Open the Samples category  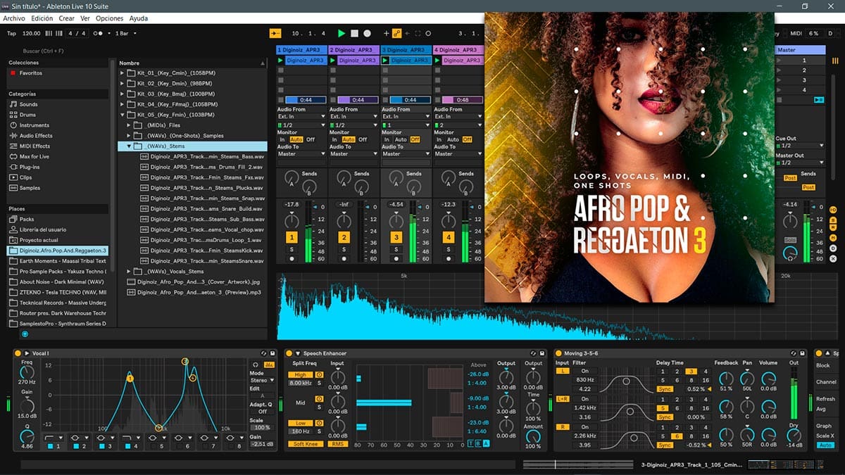point(30,188)
